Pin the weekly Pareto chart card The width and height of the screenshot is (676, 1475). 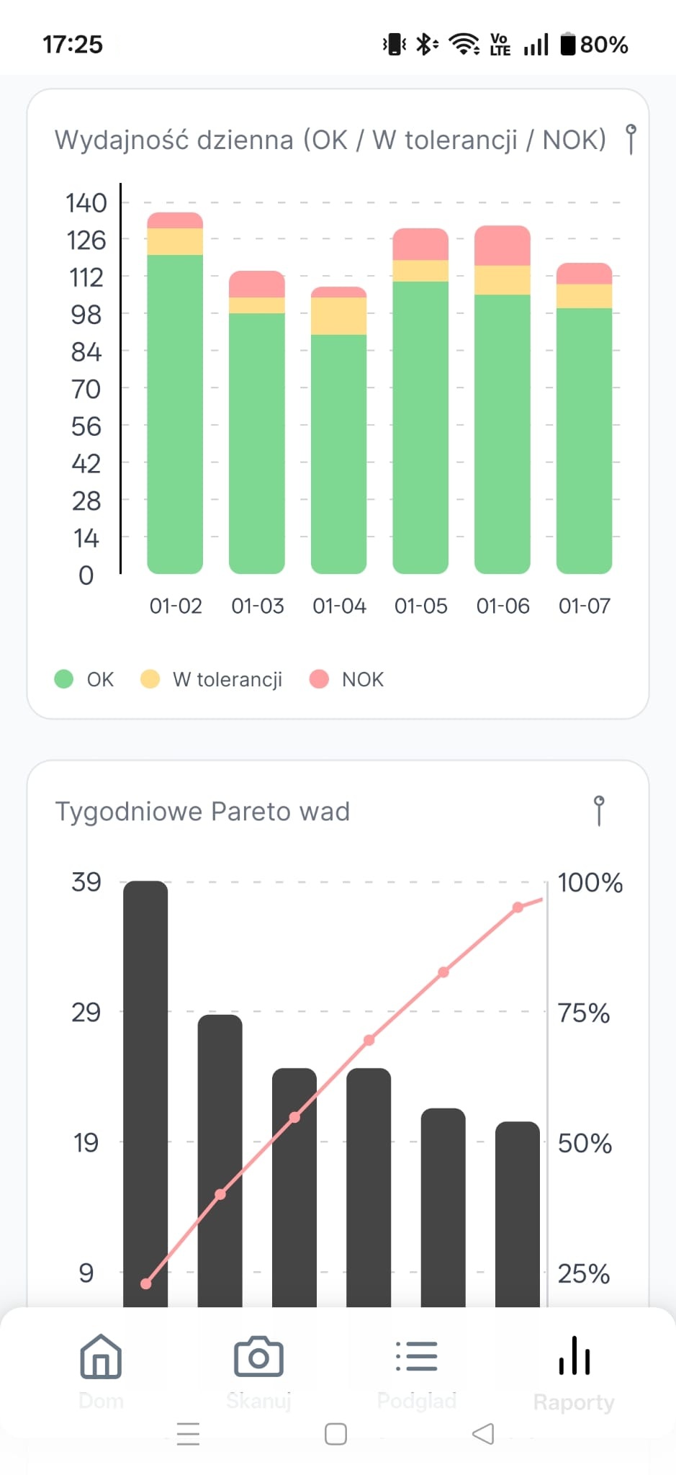pyautogui.click(x=598, y=811)
